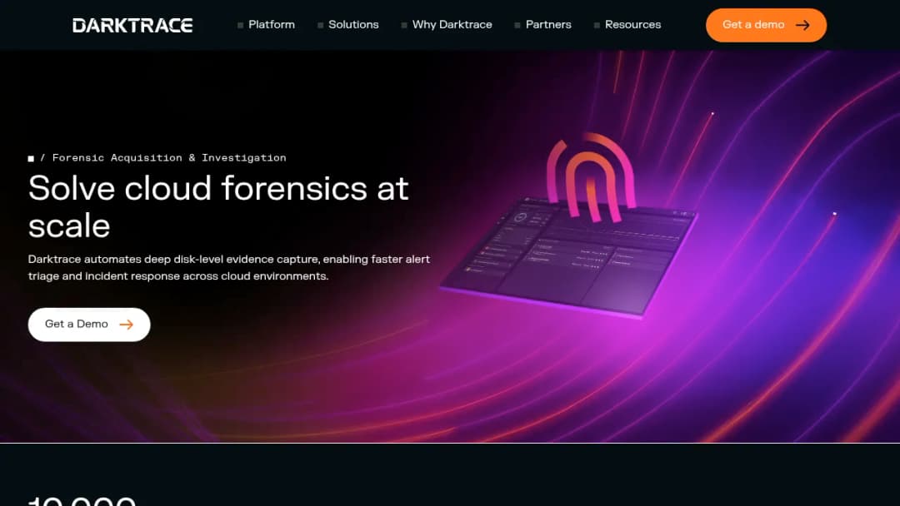Viewport: 900px width, 506px height.
Task: Click the Darktrace logo
Action: [132, 25]
